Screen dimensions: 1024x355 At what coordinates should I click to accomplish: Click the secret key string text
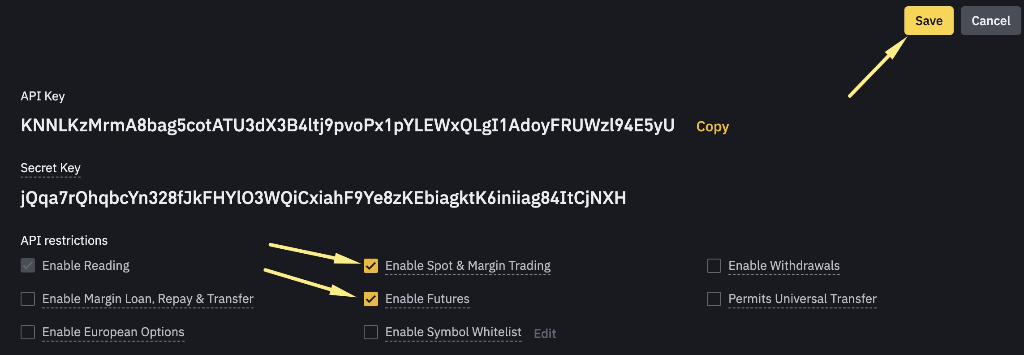323,198
